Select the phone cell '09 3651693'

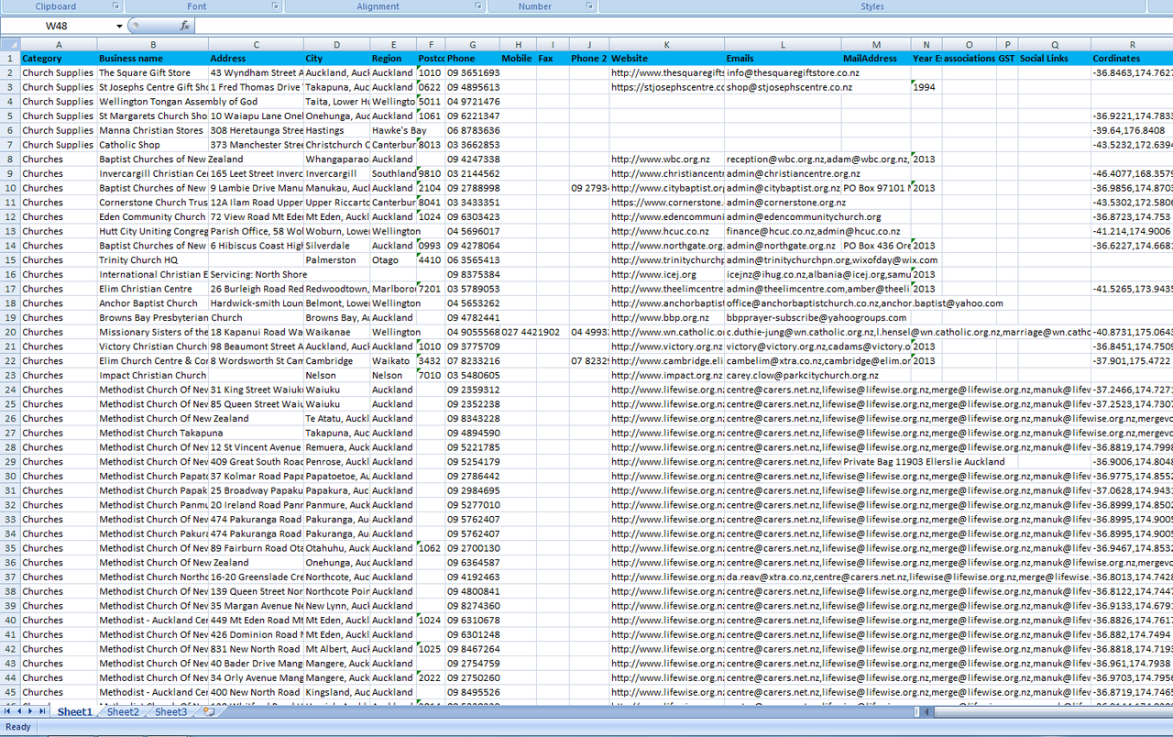(x=472, y=72)
